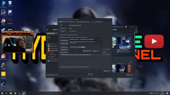Toggle the virtual reality desktop theater checkbox
The height and width of the screenshot is (95, 170).
point(61,37)
